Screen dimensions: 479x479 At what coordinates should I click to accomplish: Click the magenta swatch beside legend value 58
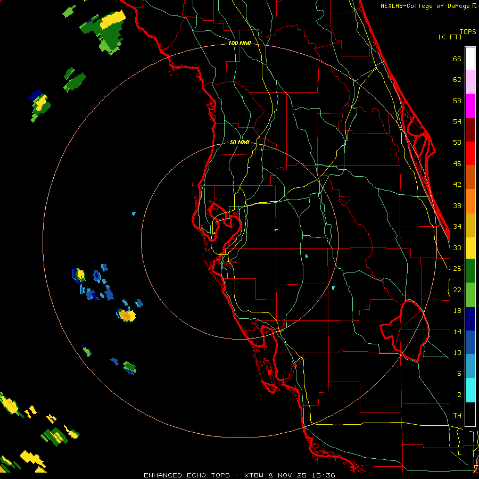pos(470,106)
